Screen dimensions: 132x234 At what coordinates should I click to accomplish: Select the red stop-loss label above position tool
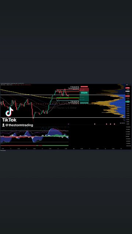coord(84,87)
